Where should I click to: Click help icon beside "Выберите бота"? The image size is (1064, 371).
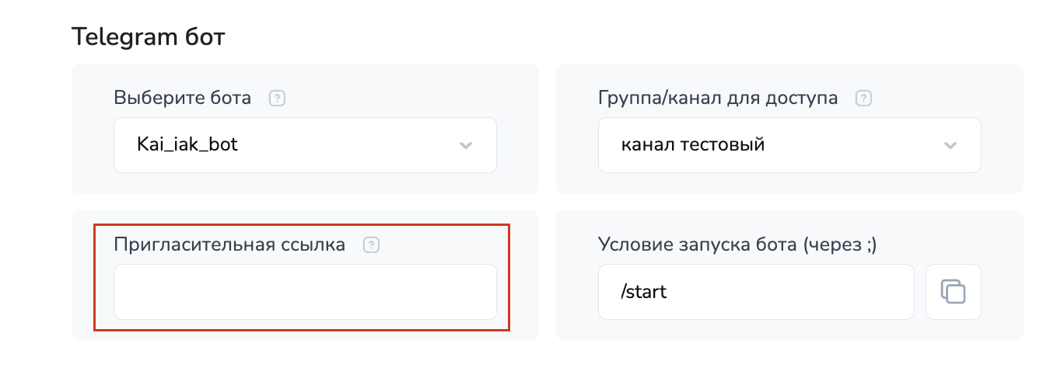tap(277, 99)
